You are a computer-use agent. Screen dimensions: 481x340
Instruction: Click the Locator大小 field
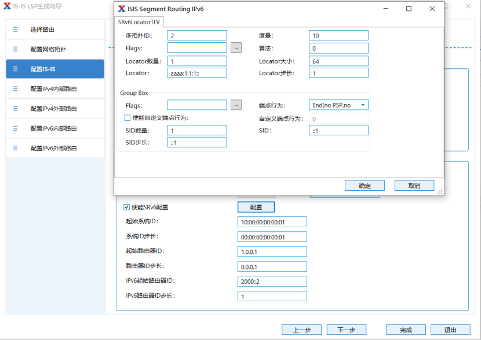coord(338,61)
